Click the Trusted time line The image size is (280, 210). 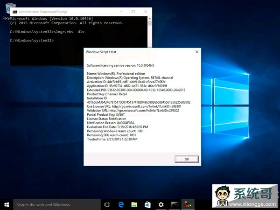112,139
